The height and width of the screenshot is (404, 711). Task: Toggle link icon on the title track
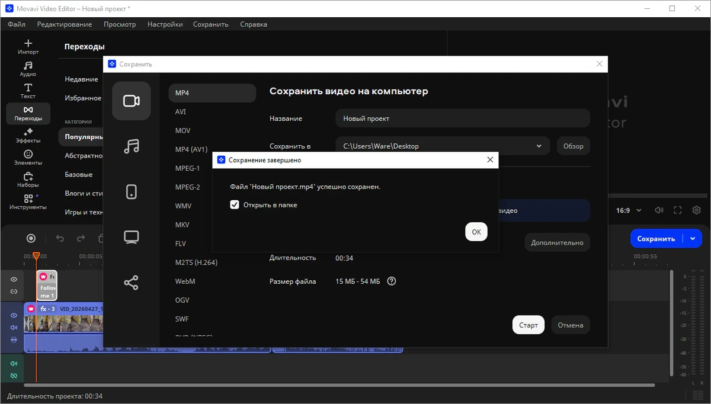[14, 291]
